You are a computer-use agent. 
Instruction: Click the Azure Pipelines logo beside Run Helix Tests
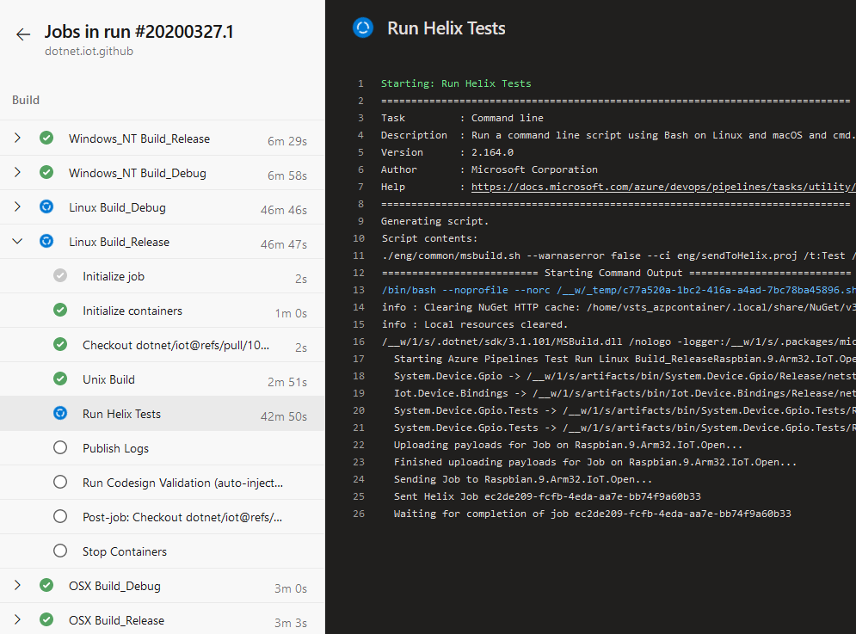[362, 28]
